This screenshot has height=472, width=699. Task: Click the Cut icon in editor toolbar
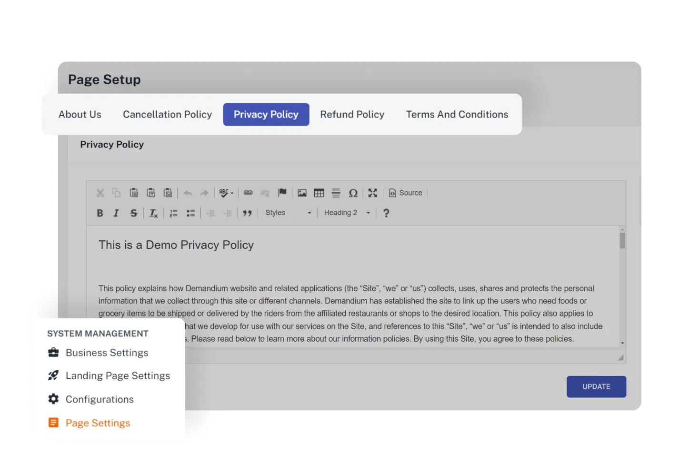coord(100,193)
